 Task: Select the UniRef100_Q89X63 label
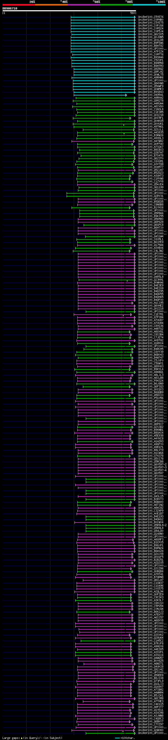pyautogui.click(x=151, y=366)
